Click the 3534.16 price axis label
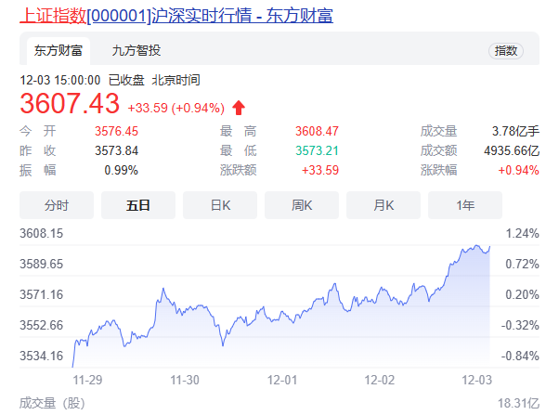 (x=42, y=356)
